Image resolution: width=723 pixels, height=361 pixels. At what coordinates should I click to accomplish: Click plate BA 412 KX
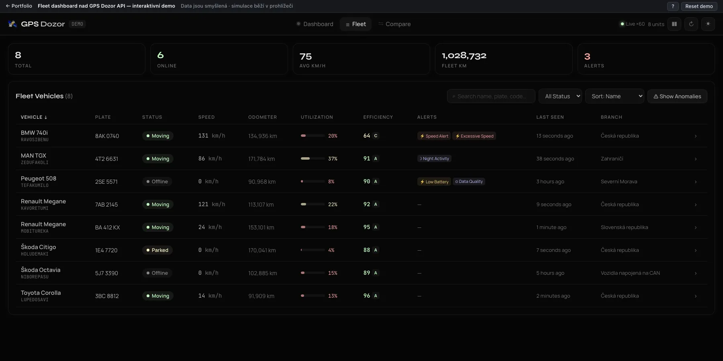[108, 227]
